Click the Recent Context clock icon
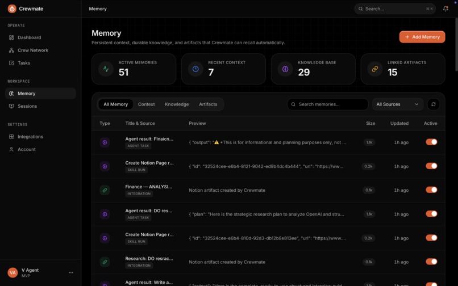Image resolution: width=458 pixels, height=286 pixels. (x=195, y=69)
